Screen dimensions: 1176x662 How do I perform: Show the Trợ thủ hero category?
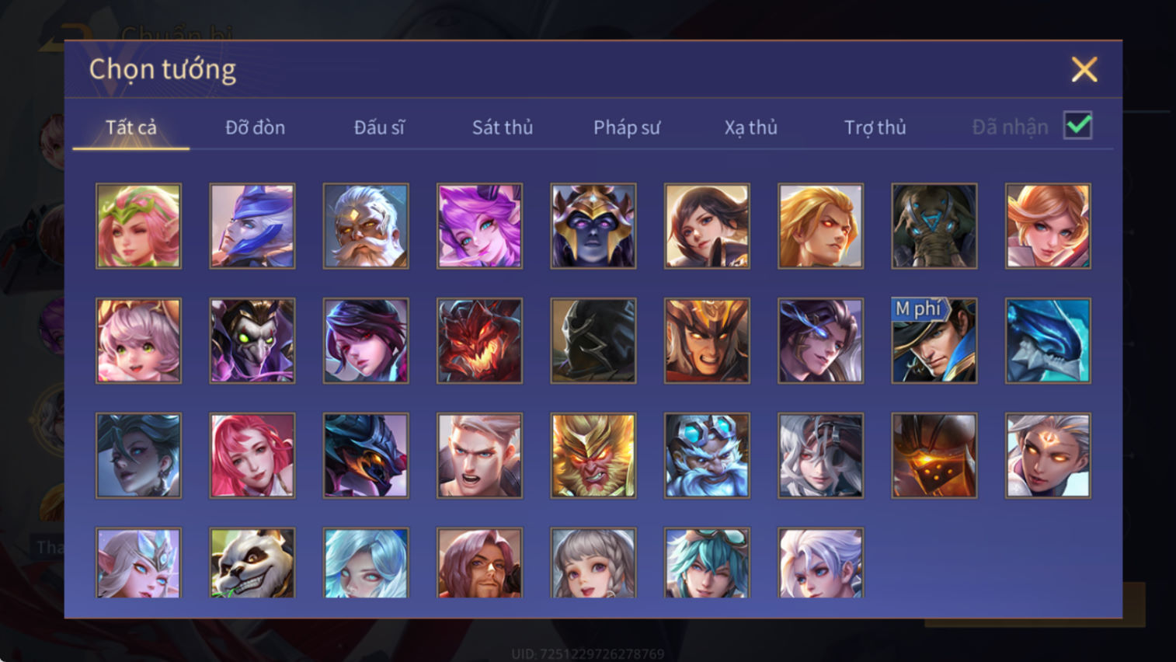tap(875, 127)
